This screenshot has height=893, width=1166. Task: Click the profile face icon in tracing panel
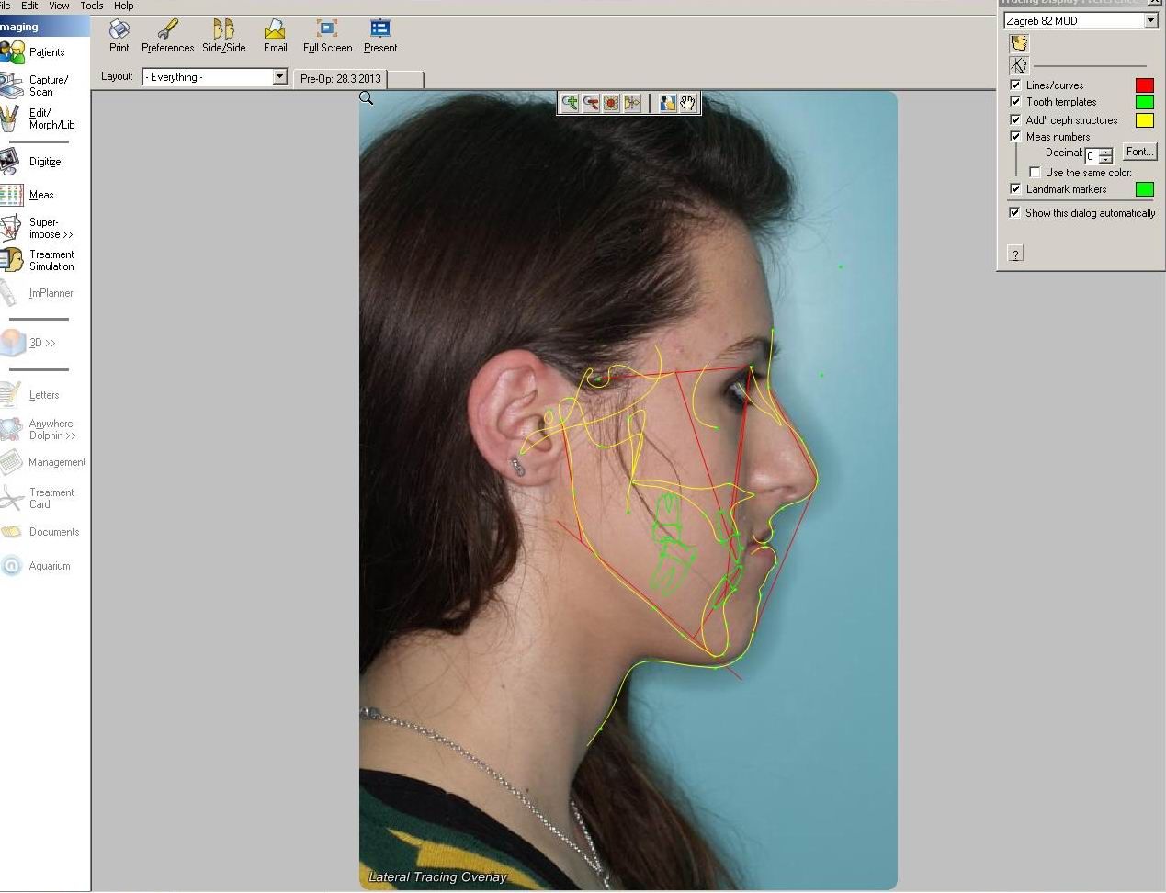pos(1019,43)
